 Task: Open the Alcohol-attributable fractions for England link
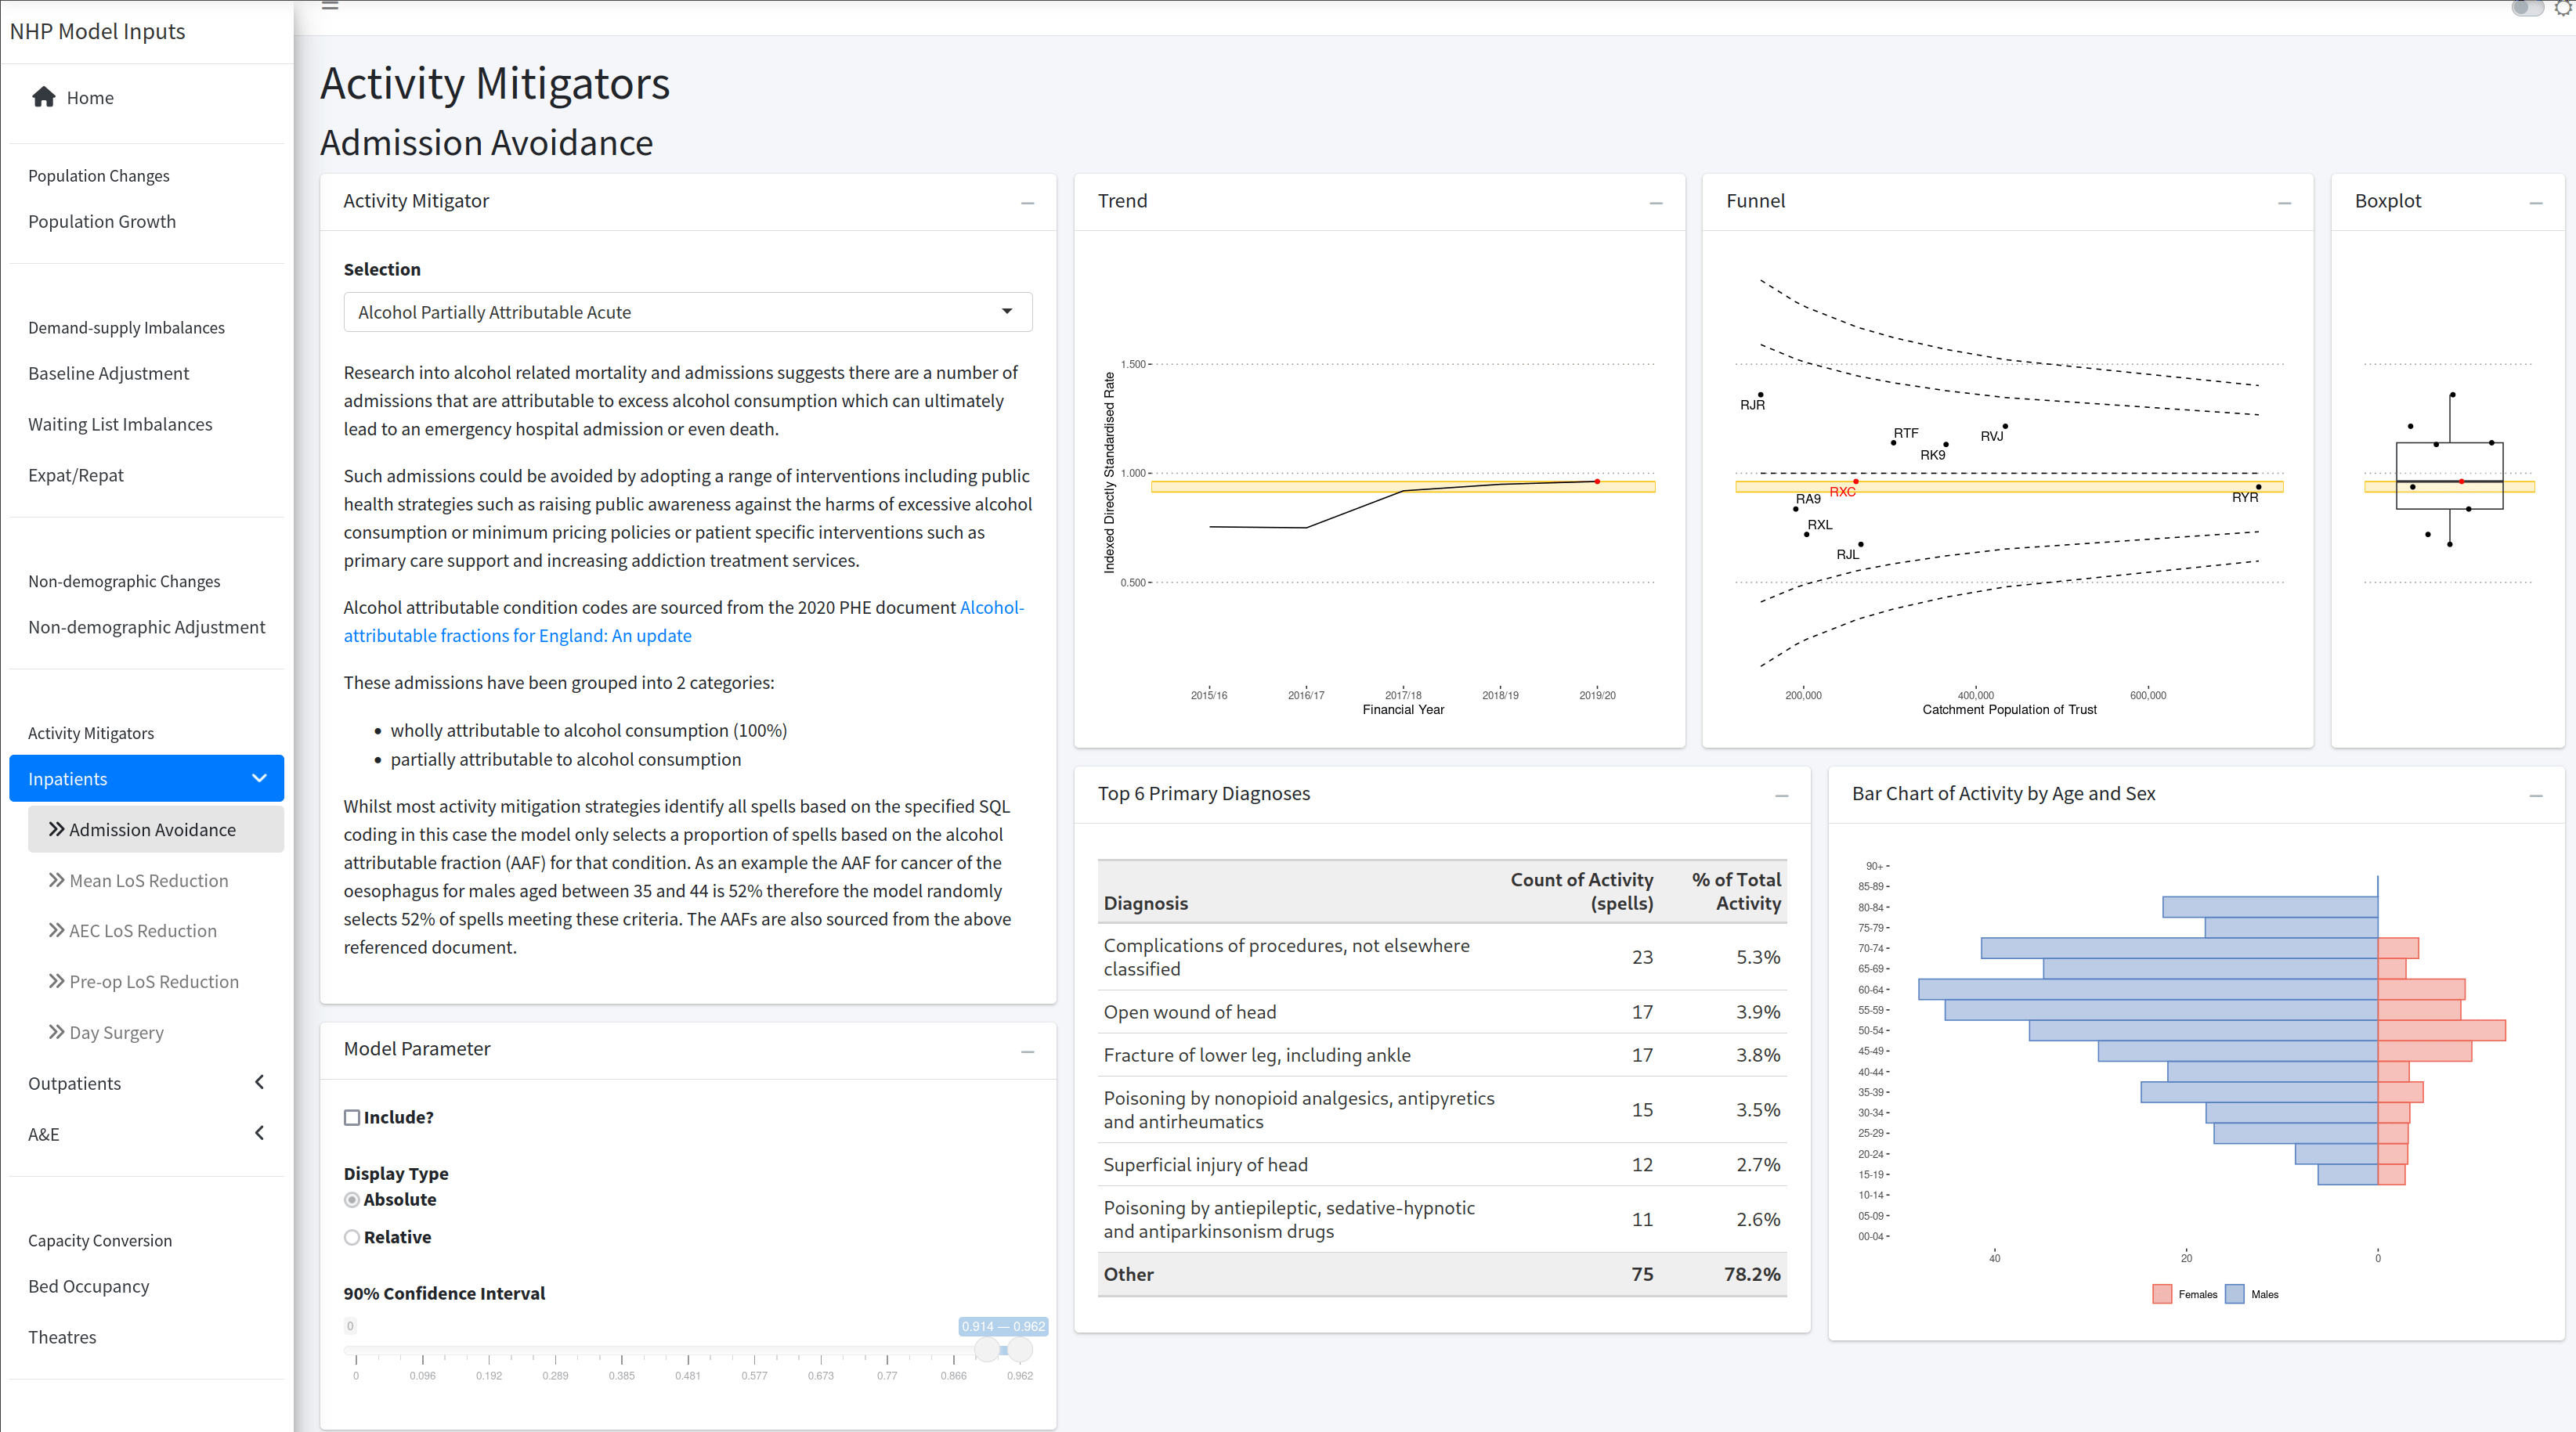click(517, 636)
